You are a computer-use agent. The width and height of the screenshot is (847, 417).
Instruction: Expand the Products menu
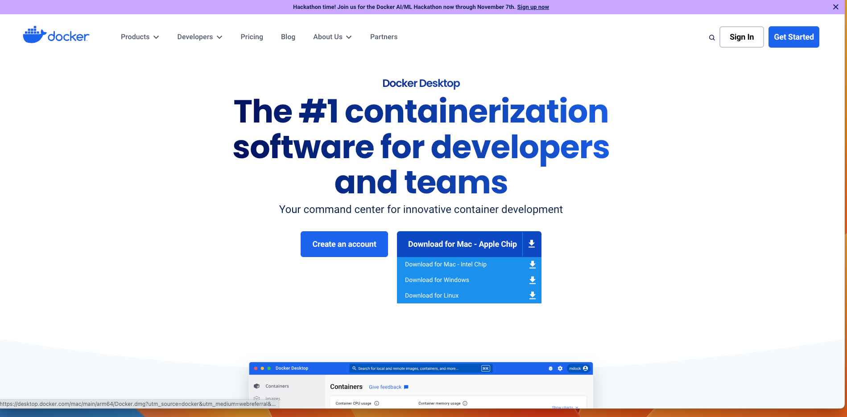tap(140, 37)
